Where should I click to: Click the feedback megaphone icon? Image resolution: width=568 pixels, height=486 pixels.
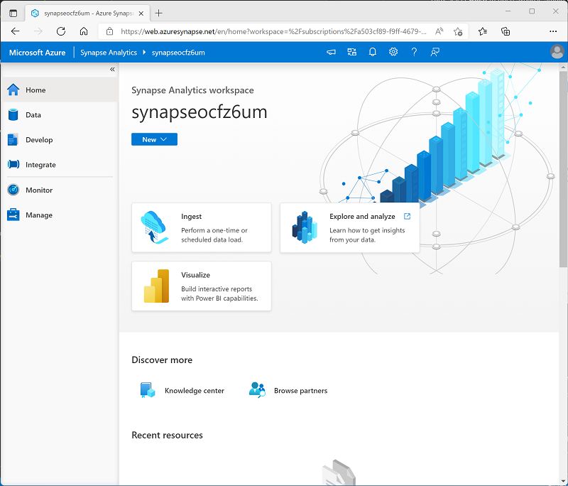click(331, 52)
